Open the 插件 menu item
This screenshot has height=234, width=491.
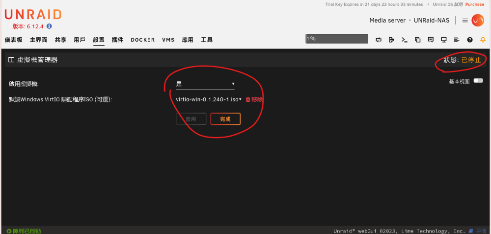tap(117, 40)
